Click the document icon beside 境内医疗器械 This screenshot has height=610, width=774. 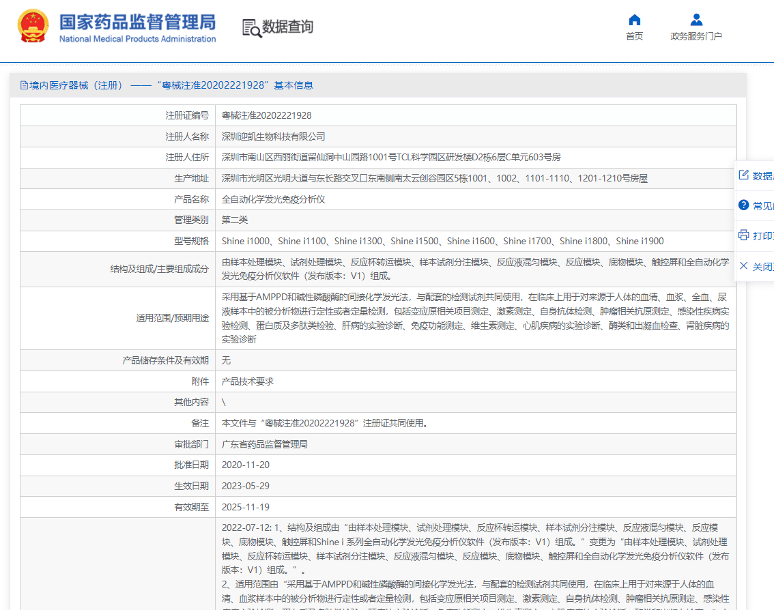click(x=24, y=85)
